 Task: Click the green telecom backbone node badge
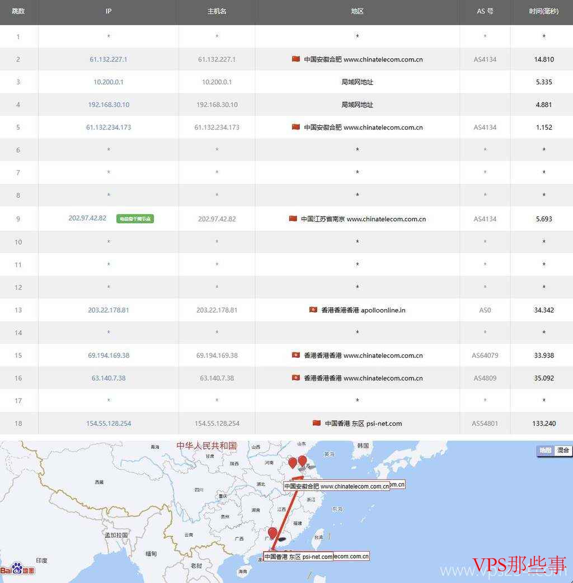135,219
